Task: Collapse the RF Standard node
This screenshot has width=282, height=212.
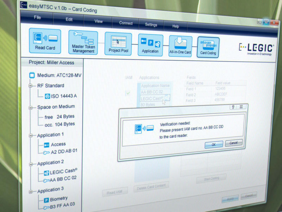Action: pos(30,86)
